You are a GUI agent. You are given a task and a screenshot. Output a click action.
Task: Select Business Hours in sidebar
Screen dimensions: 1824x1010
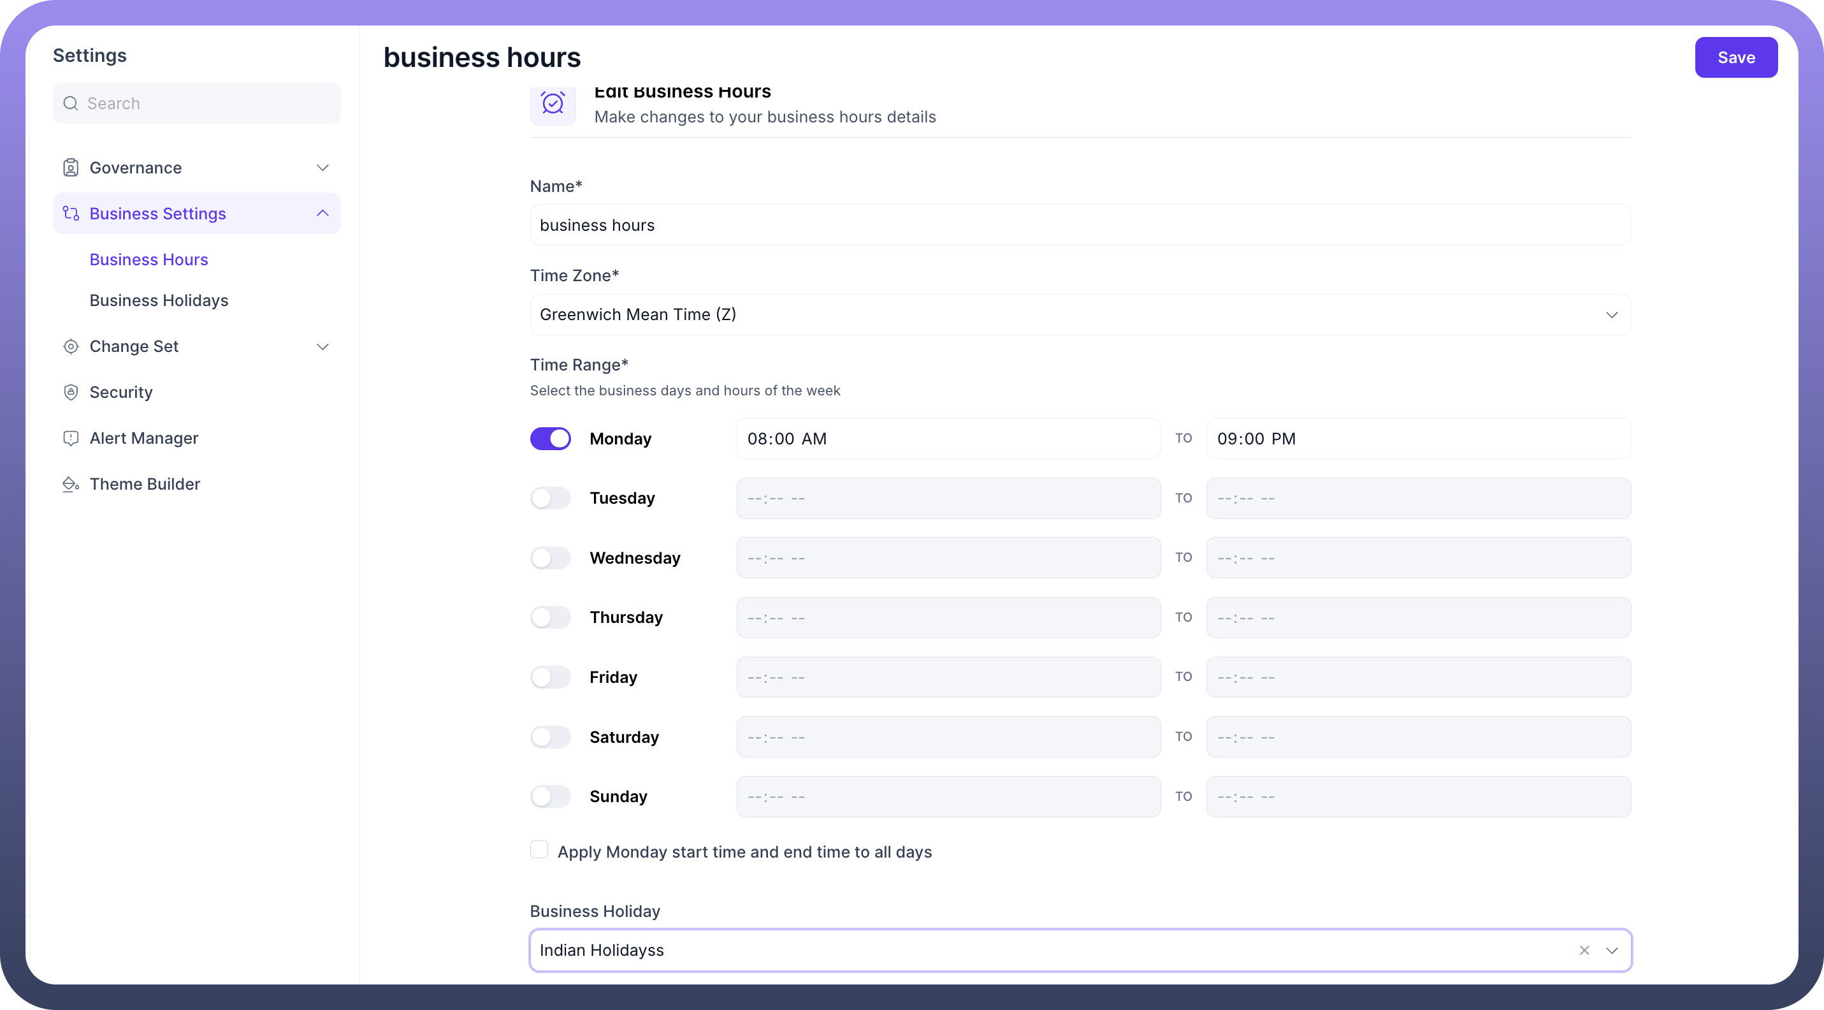(148, 260)
